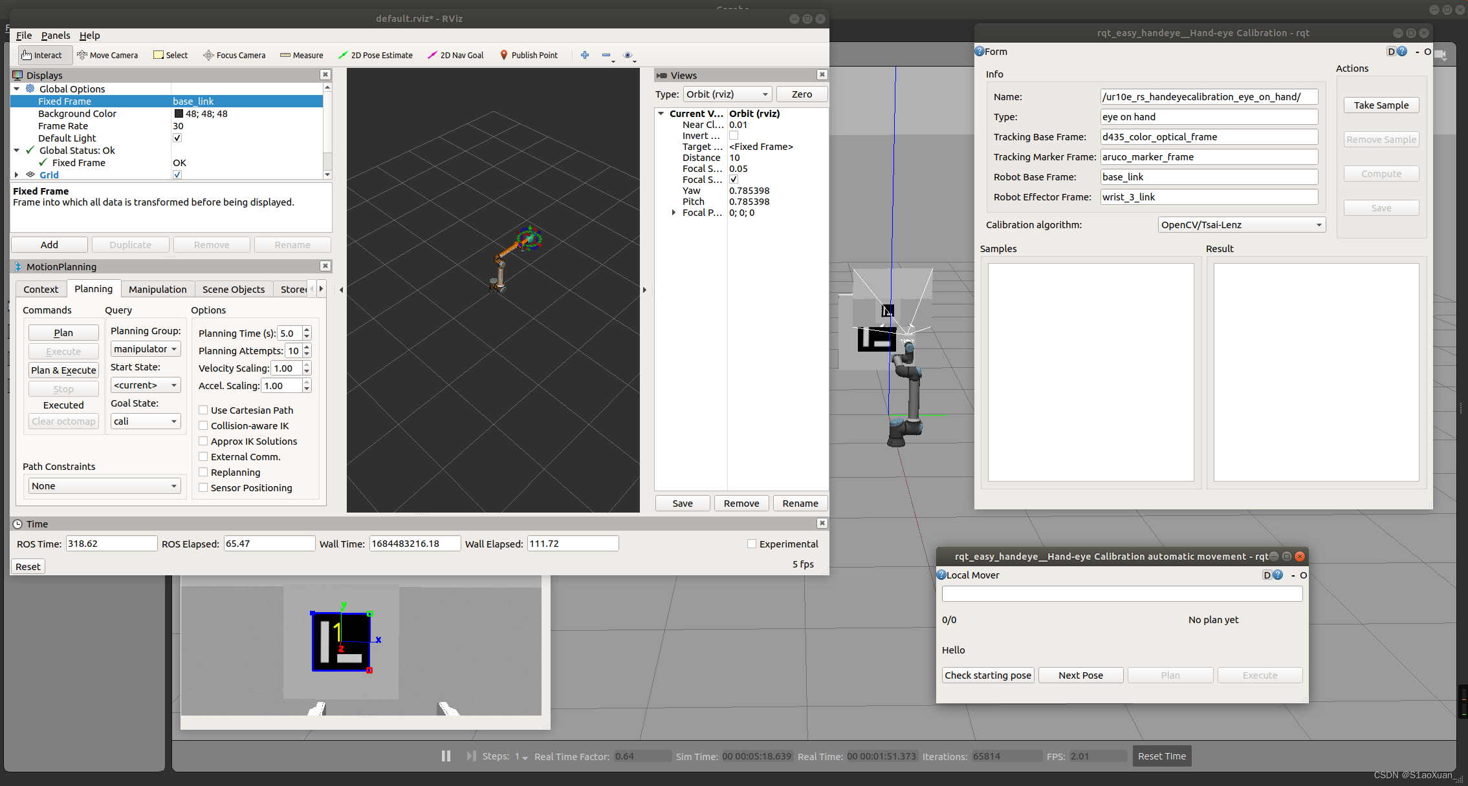Screen dimensions: 1468x786
Task: Open the Goal State dropdown
Action: coord(145,421)
